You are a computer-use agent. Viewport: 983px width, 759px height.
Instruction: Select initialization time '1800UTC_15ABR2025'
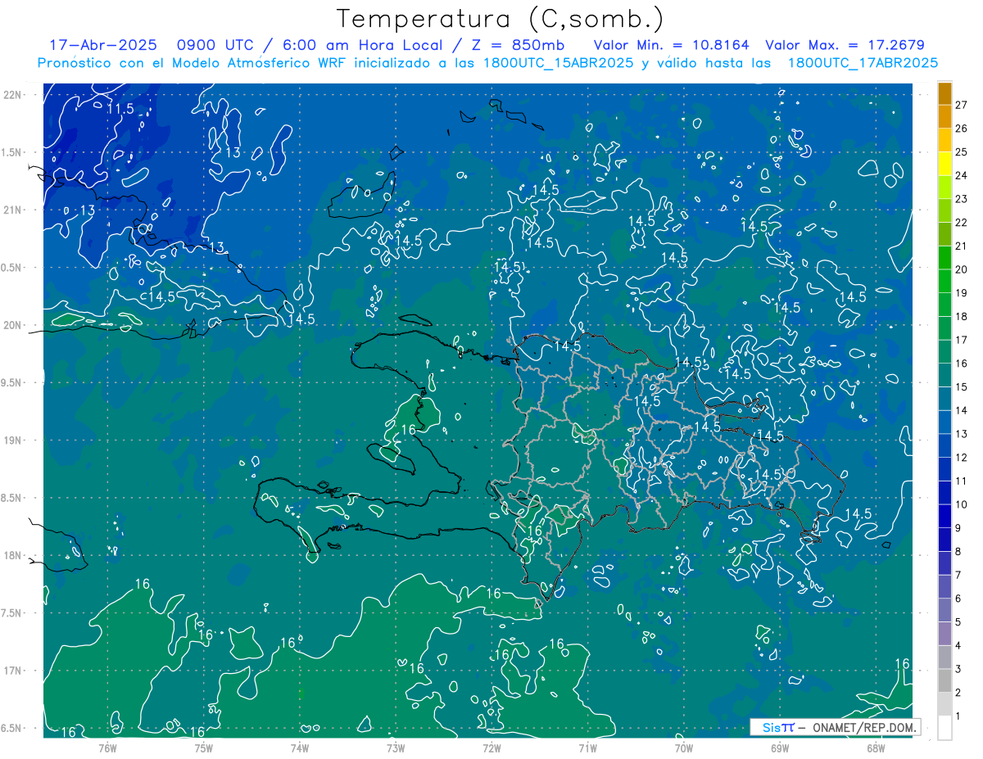tap(557, 63)
